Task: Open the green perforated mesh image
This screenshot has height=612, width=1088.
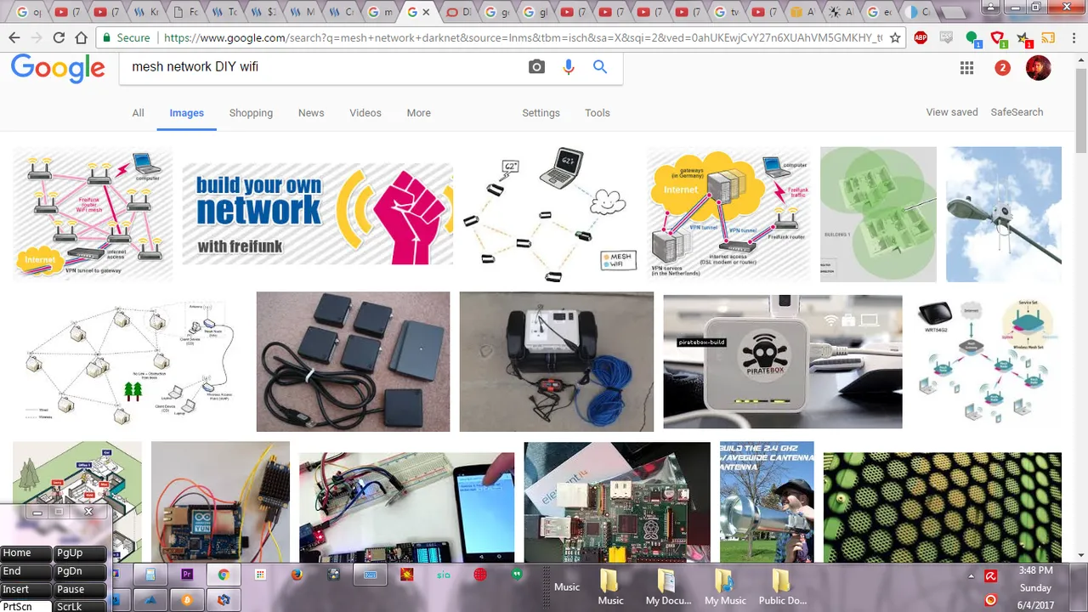Action: click(x=942, y=507)
